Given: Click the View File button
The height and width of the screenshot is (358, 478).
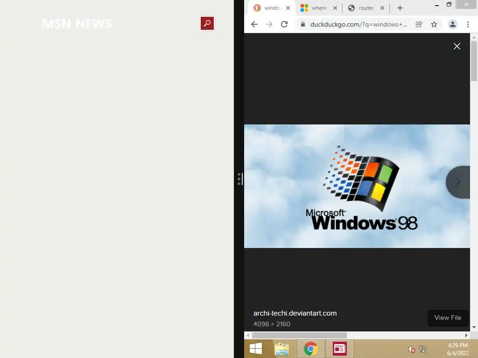Looking at the screenshot, I should [448, 317].
